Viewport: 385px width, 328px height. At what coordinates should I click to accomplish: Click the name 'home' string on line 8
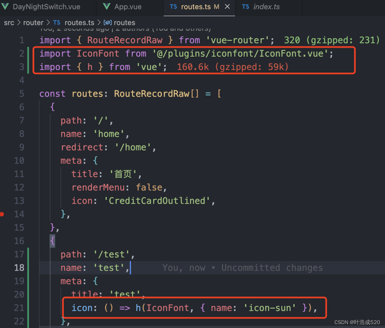(109, 134)
